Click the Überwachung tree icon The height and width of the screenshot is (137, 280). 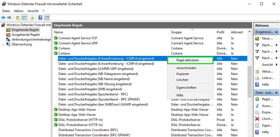(x=8, y=44)
